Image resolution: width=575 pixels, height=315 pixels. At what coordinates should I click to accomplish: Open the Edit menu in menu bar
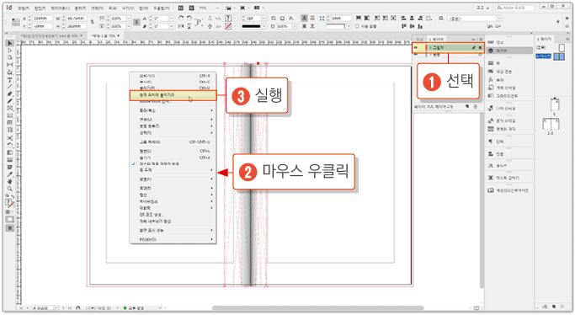[x=40, y=8]
